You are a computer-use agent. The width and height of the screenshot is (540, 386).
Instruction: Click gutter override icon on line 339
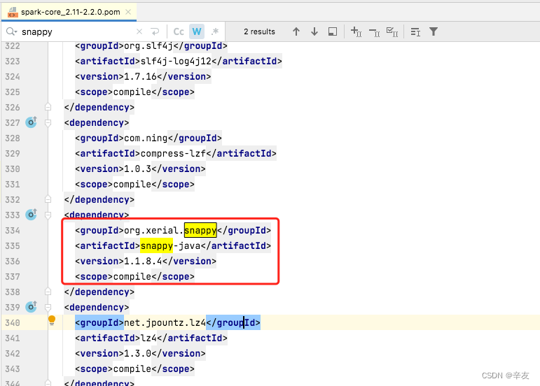pos(31,306)
